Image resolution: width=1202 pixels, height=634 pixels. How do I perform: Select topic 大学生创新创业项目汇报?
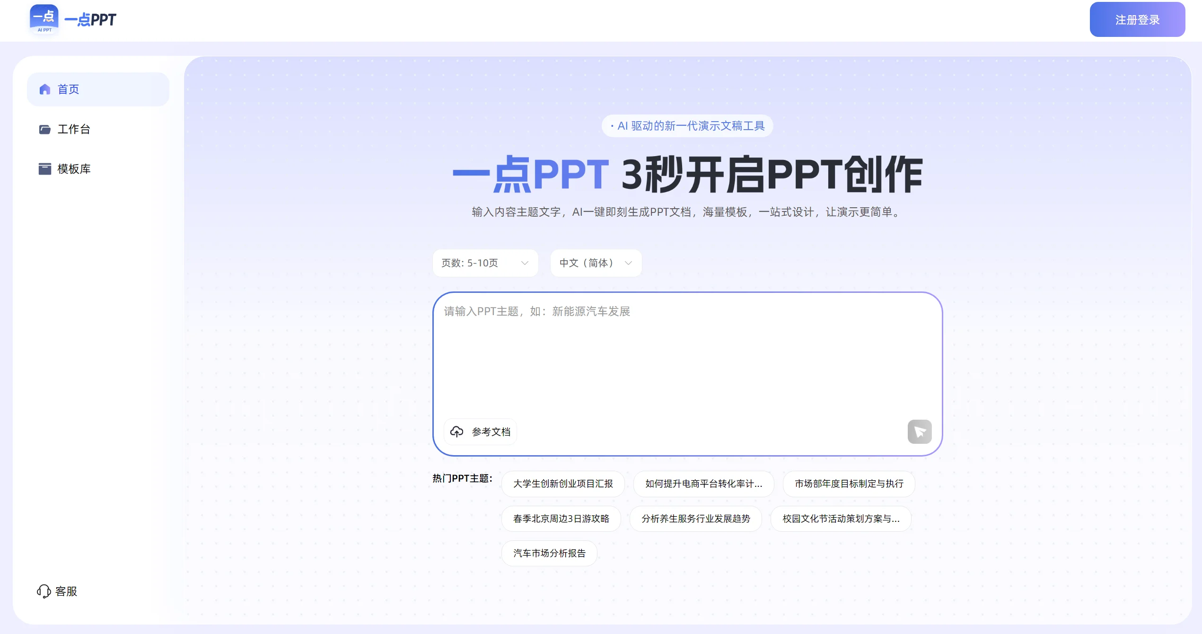563,484
